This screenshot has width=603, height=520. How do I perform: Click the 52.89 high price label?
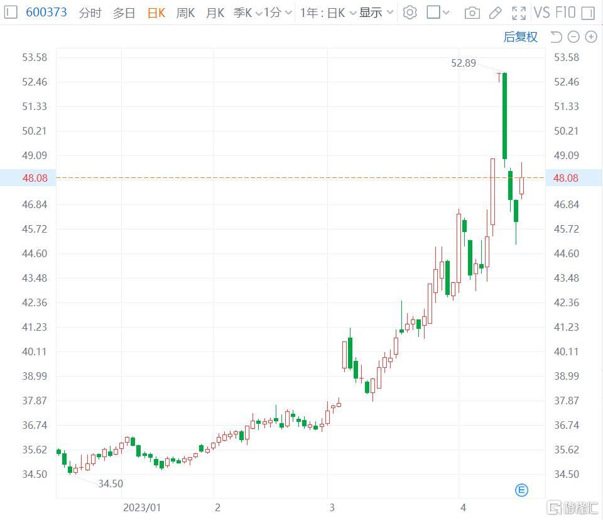(464, 63)
